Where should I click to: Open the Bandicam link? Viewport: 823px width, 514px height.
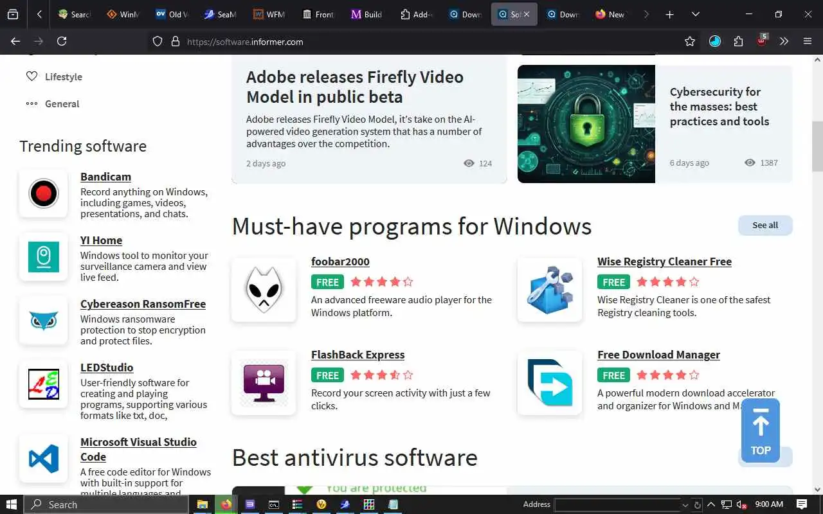(x=105, y=177)
